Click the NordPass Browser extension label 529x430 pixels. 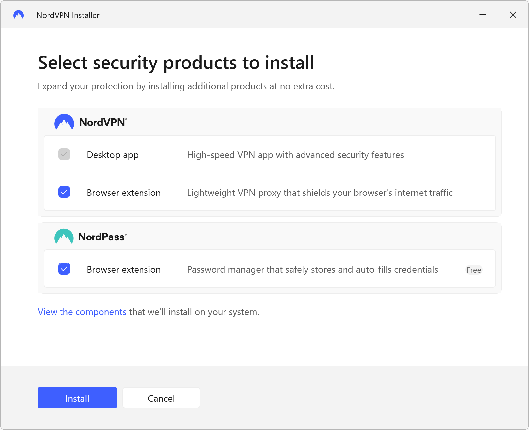124,269
